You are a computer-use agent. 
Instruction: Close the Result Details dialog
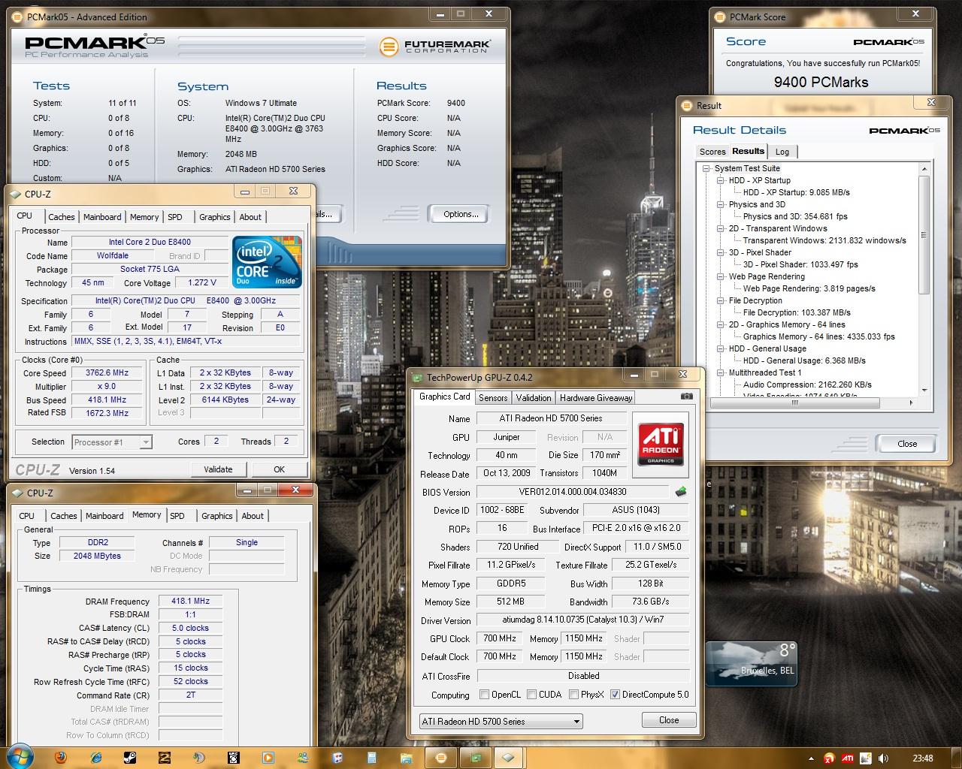click(907, 444)
